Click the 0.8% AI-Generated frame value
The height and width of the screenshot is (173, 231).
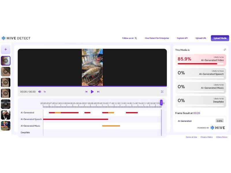coord(219,121)
